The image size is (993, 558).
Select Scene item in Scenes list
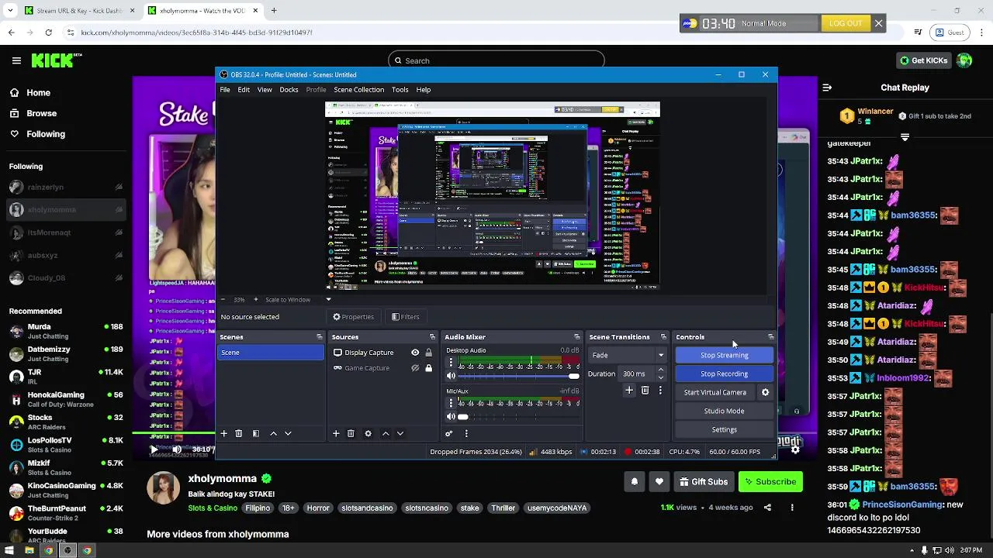click(x=271, y=353)
